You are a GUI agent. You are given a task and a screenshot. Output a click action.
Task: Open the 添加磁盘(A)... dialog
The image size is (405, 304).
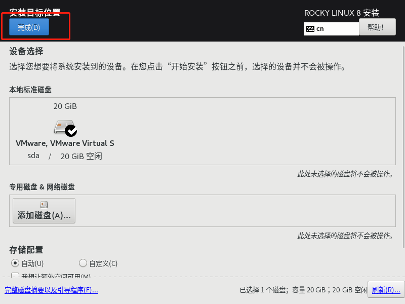(44, 211)
